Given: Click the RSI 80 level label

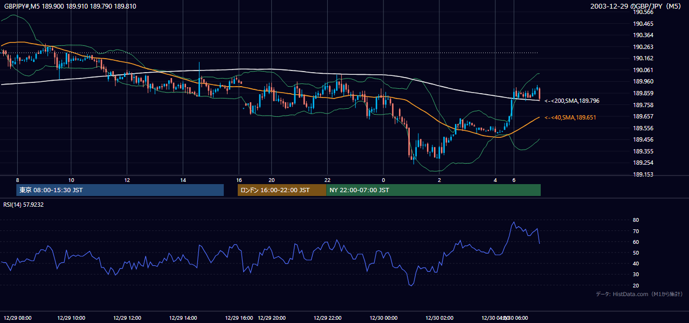Looking at the screenshot, I should point(636,220).
